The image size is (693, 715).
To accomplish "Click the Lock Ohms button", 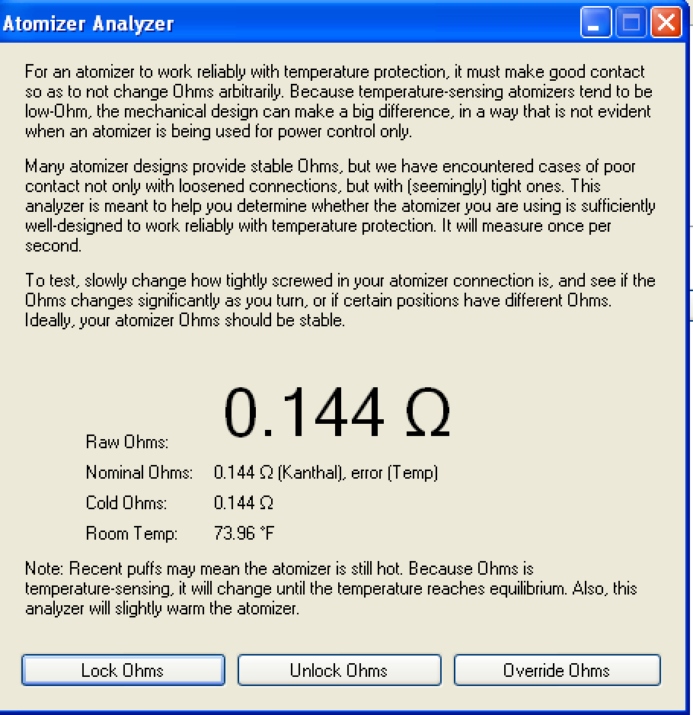I will point(123,671).
